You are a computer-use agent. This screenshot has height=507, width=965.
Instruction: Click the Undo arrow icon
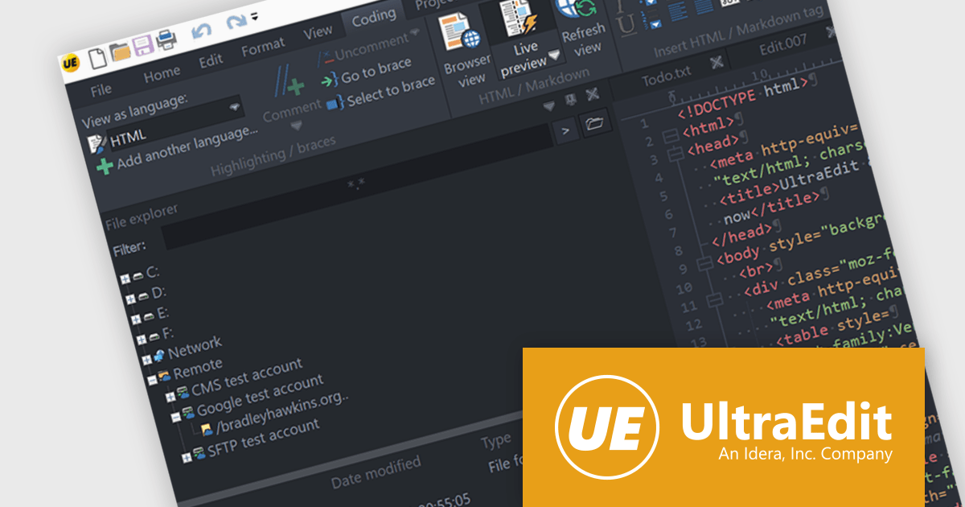click(202, 32)
